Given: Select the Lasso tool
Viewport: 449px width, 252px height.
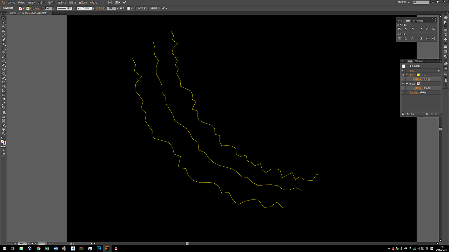Looking at the screenshot, I should (x=4, y=31).
